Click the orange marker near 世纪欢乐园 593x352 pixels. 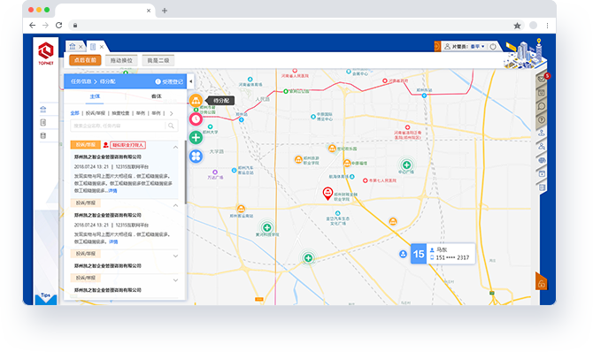tap(332, 148)
